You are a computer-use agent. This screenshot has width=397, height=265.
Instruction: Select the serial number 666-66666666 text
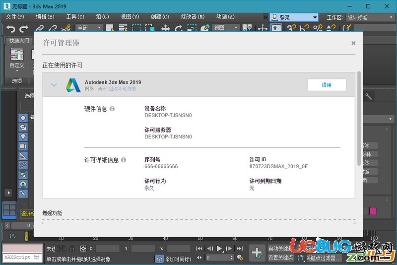(x=161, y=167)
